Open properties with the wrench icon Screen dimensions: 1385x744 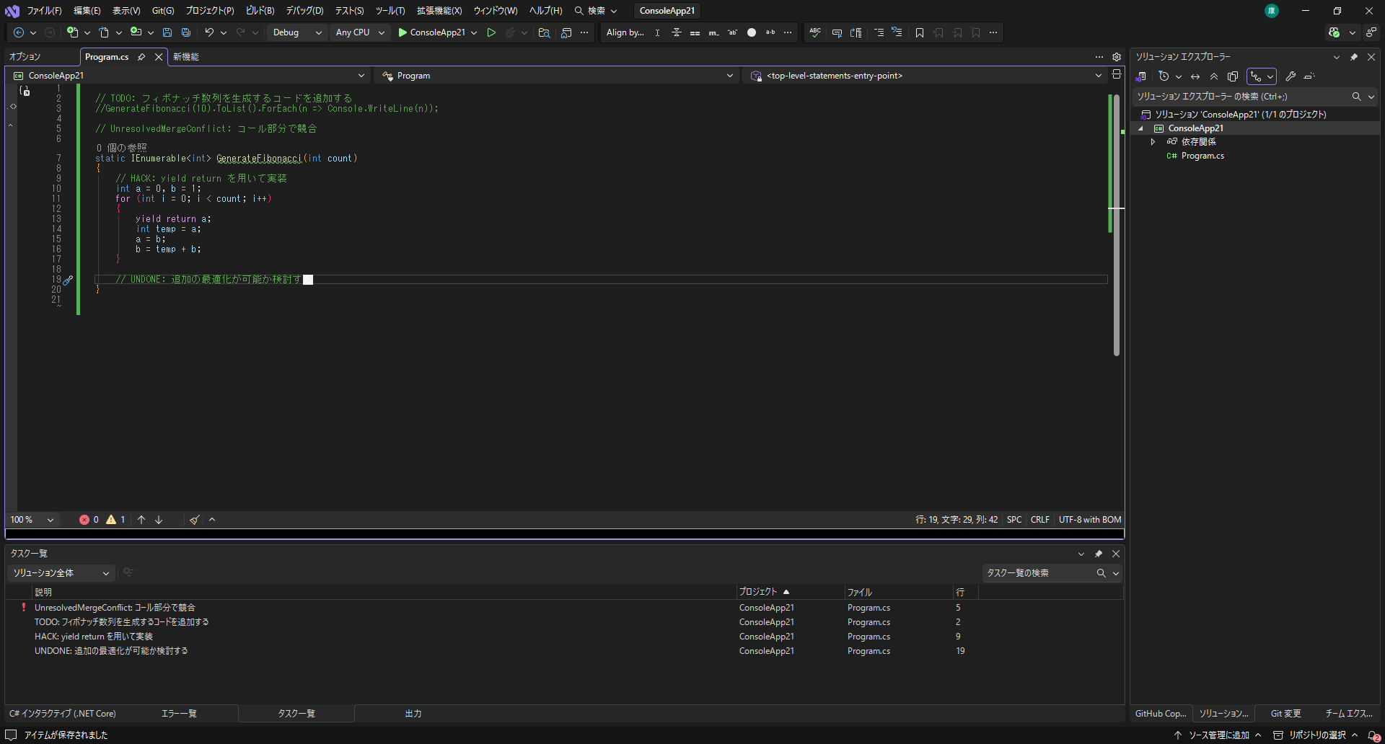[1291, 76]
